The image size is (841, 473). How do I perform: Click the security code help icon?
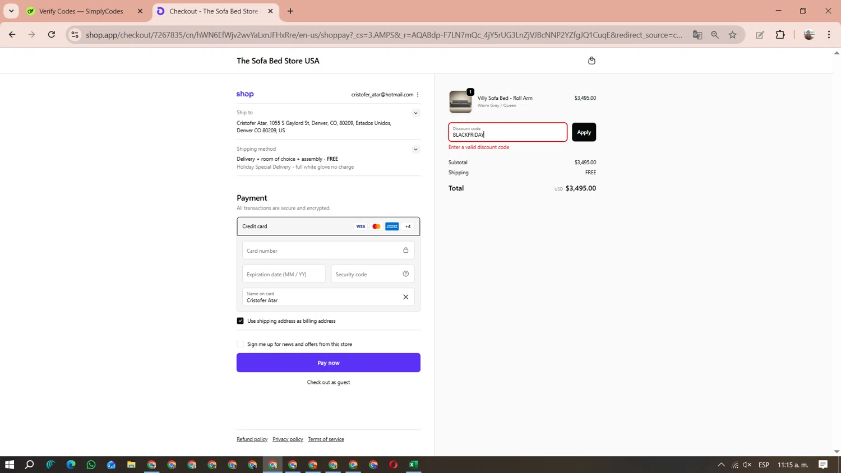406,274
